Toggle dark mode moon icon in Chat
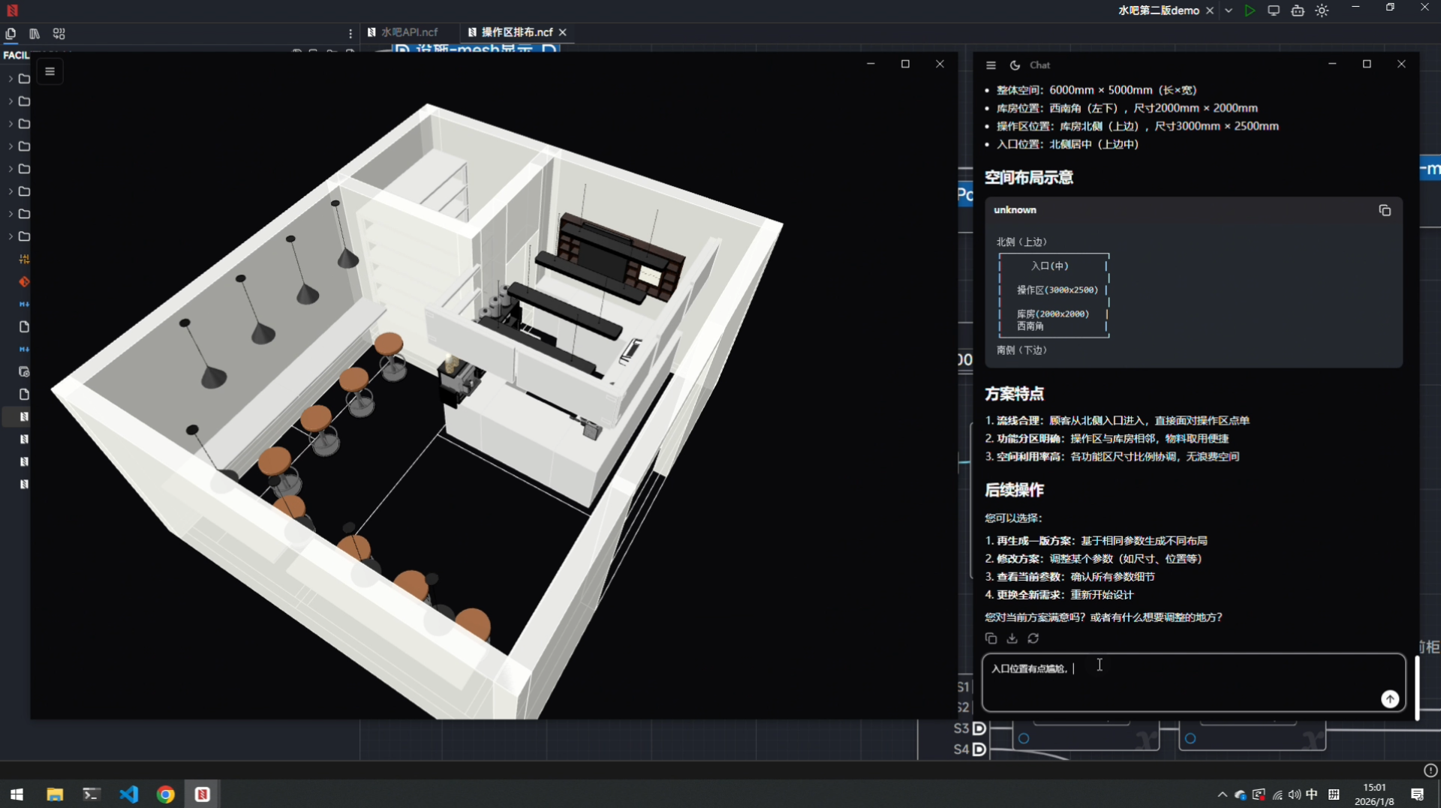The height and width of the screenshot is (808, 1441). coord(1015,65)
